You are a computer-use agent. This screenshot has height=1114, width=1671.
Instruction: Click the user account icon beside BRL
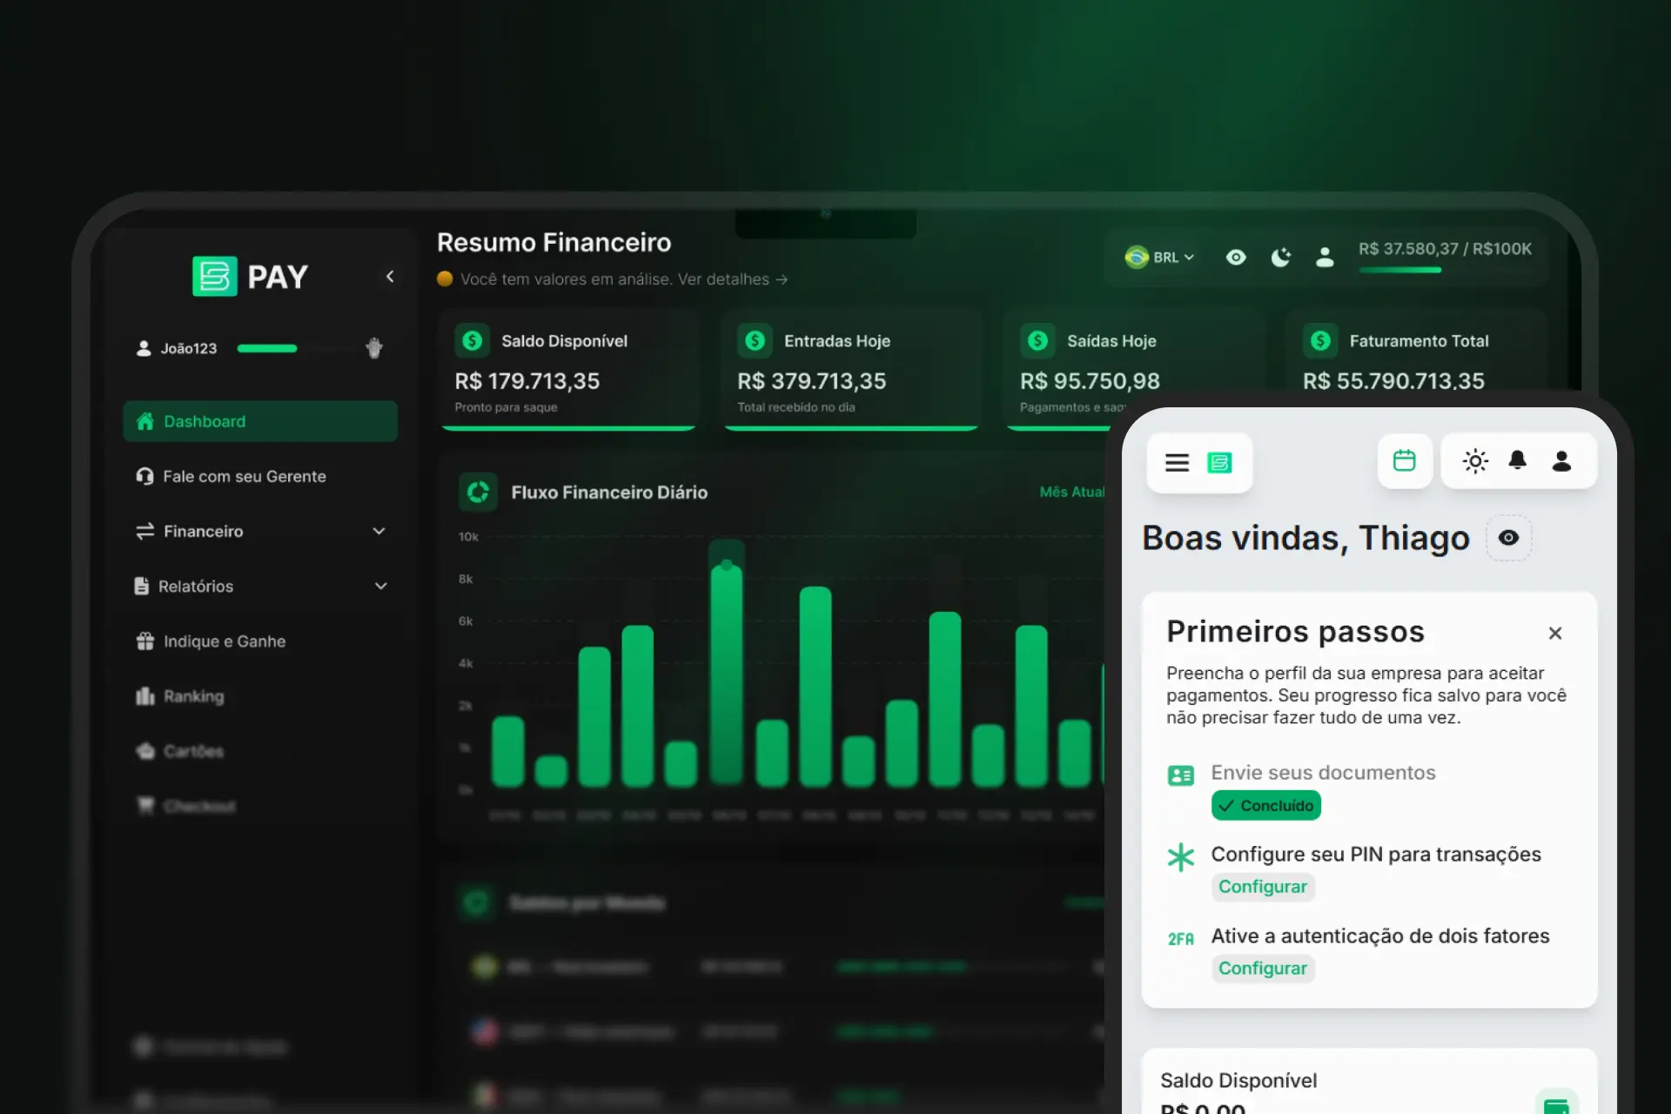pos(1324,257)
